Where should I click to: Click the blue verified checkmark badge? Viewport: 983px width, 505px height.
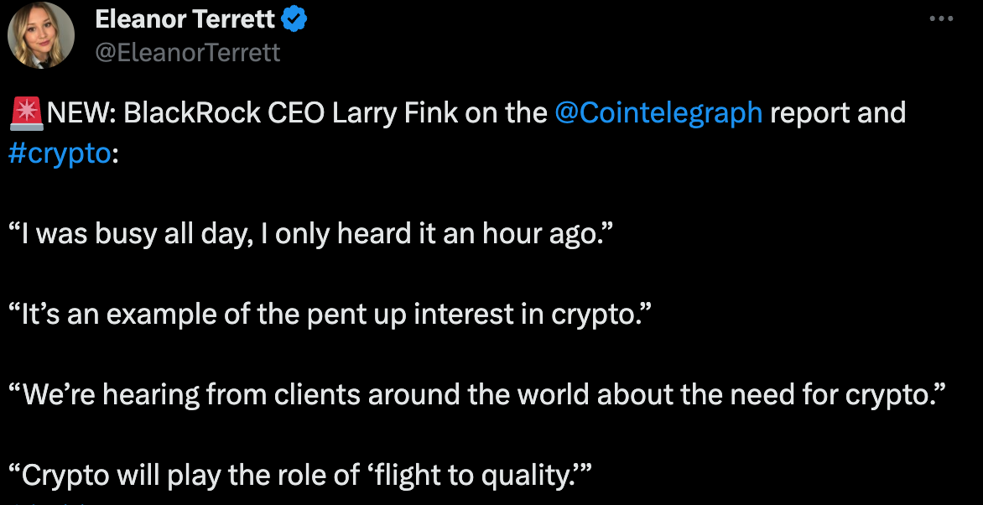294,18
